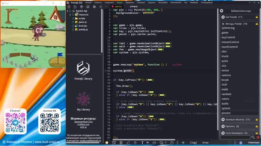
Task: Click the game.js file icon in the project tree
Action: coord(76,22)
